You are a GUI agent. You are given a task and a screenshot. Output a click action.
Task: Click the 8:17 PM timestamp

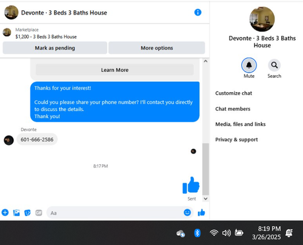pyautogui.click(x=101, y=166)
